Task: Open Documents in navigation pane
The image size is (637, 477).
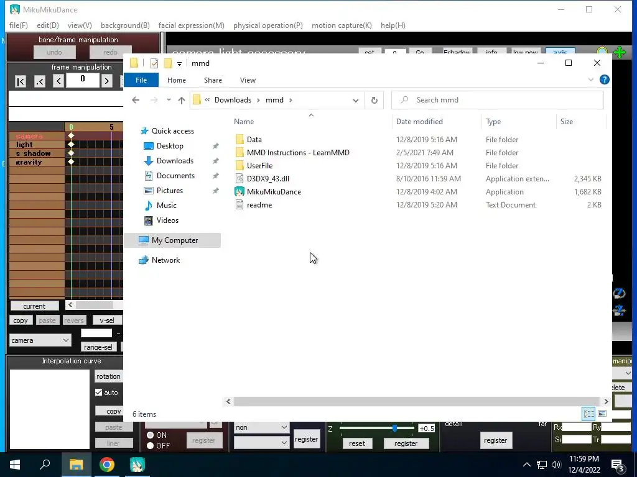Action: tap(175, 176)
